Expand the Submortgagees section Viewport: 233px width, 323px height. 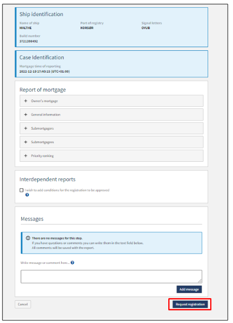point(111,142)
